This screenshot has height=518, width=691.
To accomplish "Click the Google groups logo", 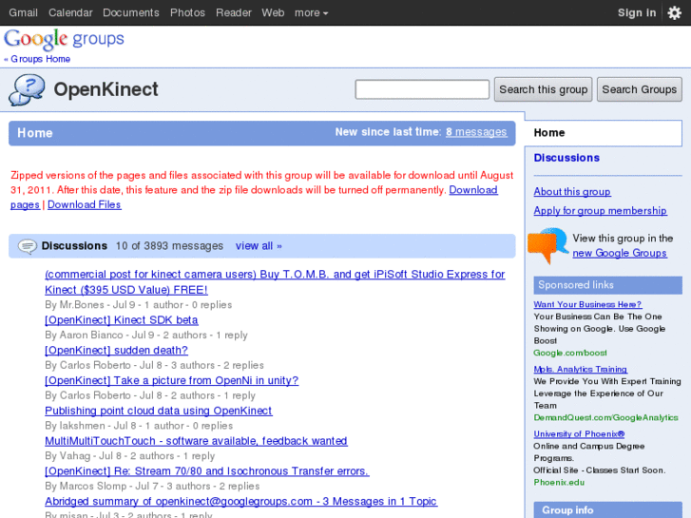I will 65,40.
